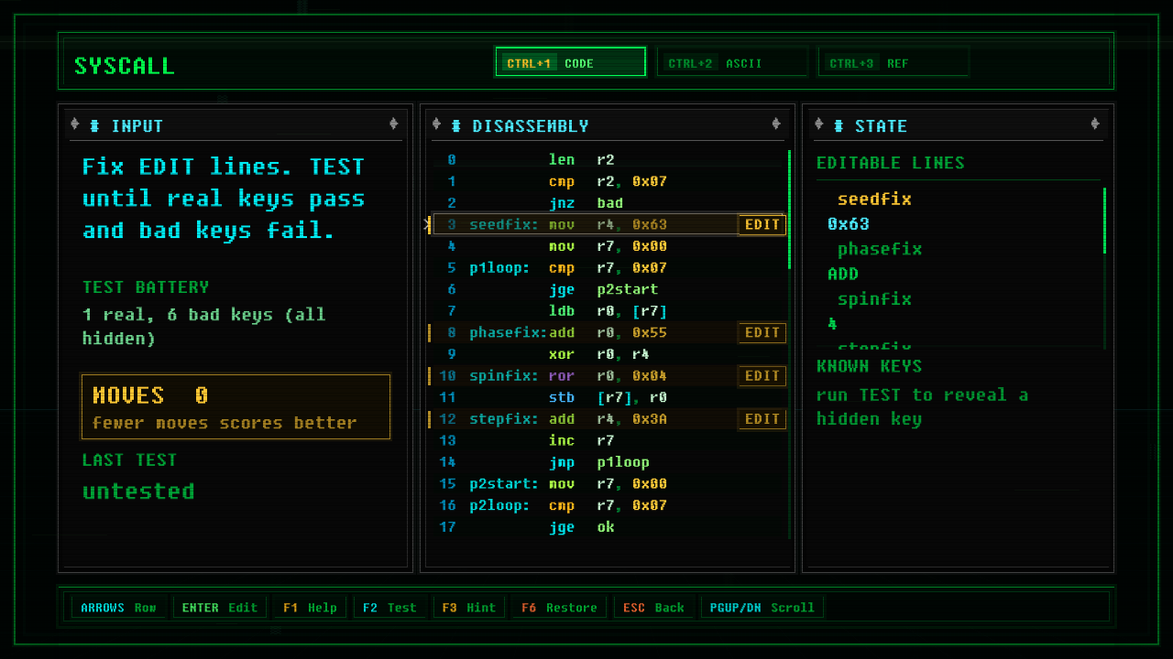Select line 8 'phasefix: add r0, 0x55'
This screenshot has height=659, width=1173.
608,332
